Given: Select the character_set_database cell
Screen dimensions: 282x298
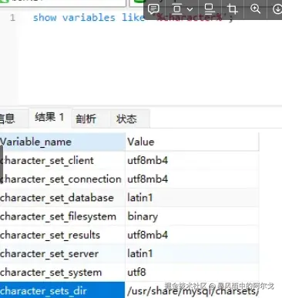Looking at the screenshot, I should 62,198.
